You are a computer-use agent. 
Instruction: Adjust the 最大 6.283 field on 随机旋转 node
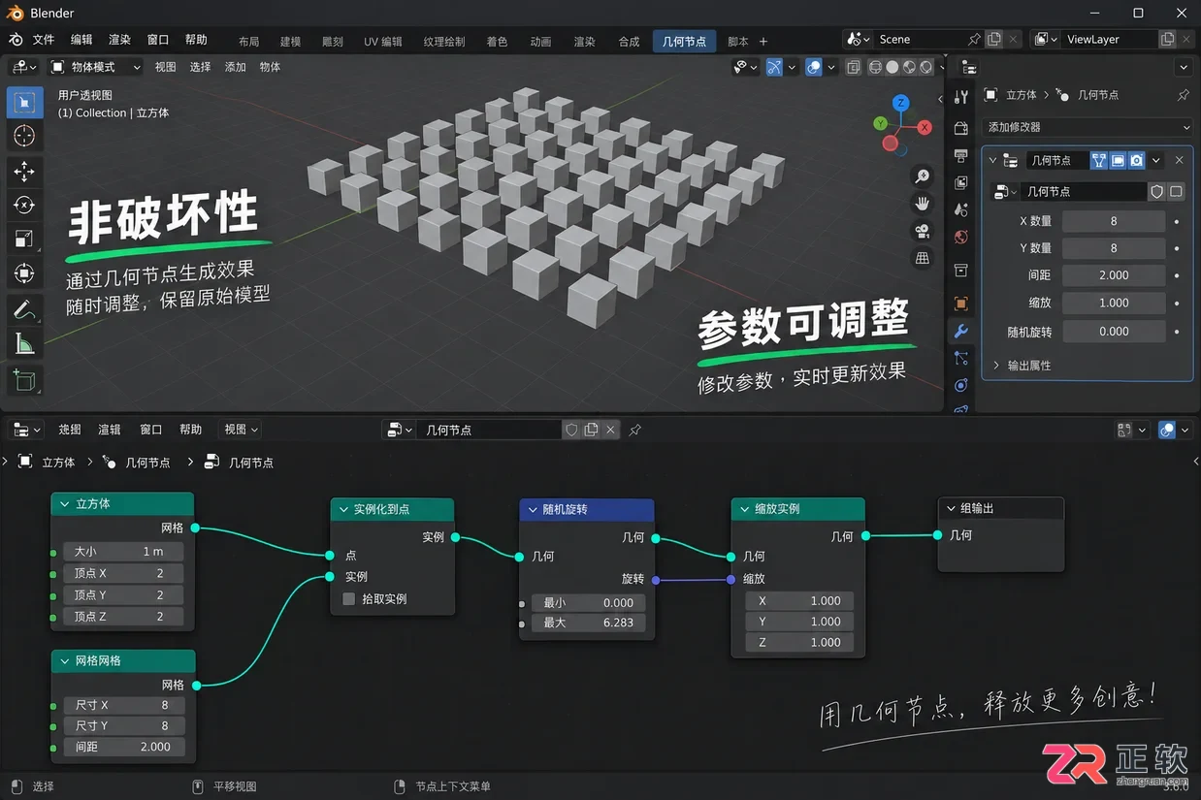tap(588, 623)
